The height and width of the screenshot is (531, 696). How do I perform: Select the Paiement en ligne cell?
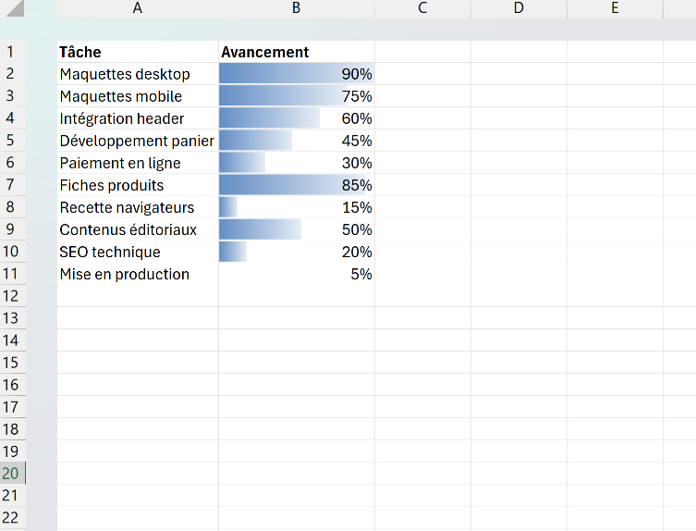138,163
